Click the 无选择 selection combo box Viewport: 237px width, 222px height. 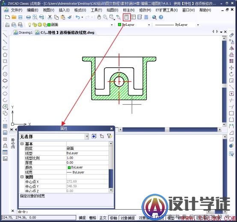tap(54, 136)
